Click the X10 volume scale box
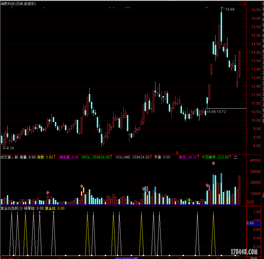This screenshot has height=259, width=264. point(250,203)
